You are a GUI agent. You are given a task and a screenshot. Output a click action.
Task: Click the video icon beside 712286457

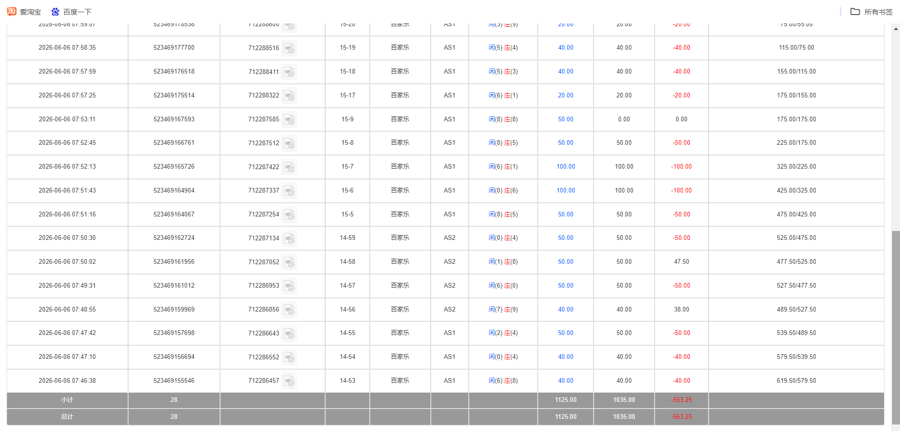click(x=289, y=381)
